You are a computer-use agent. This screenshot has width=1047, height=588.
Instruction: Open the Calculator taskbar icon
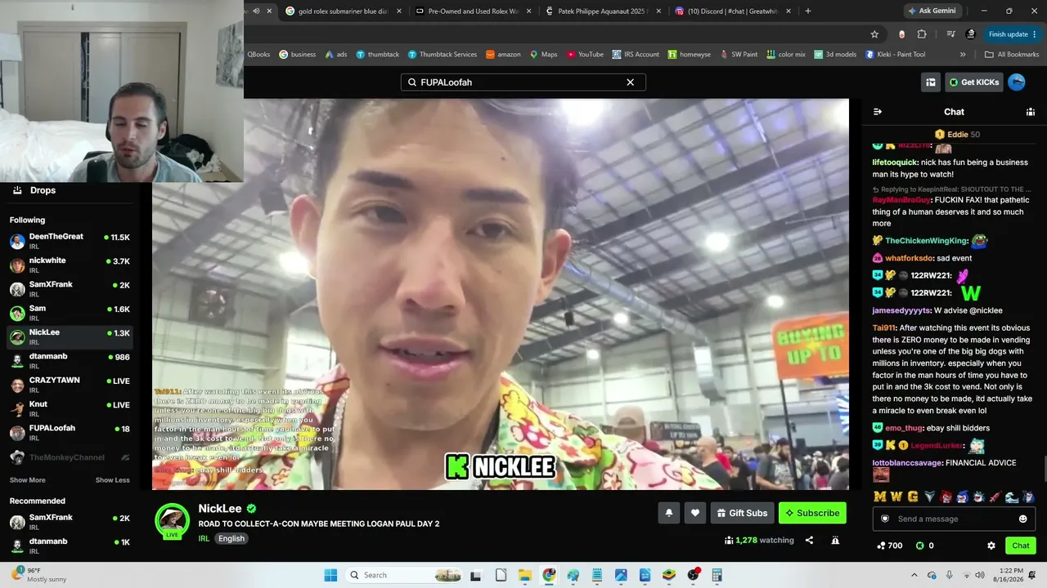pyautogui.click(x=717, y=575)
